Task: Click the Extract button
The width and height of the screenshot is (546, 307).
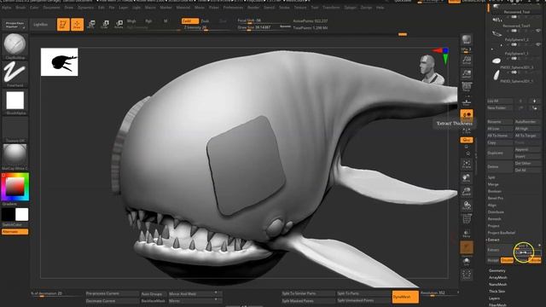Action: [x=500, y=250]
